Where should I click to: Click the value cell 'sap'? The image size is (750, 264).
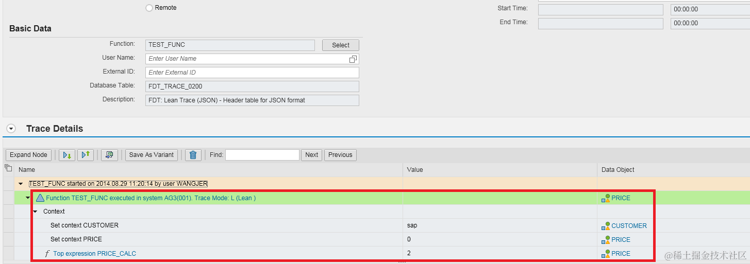click(x=500, y=225)
